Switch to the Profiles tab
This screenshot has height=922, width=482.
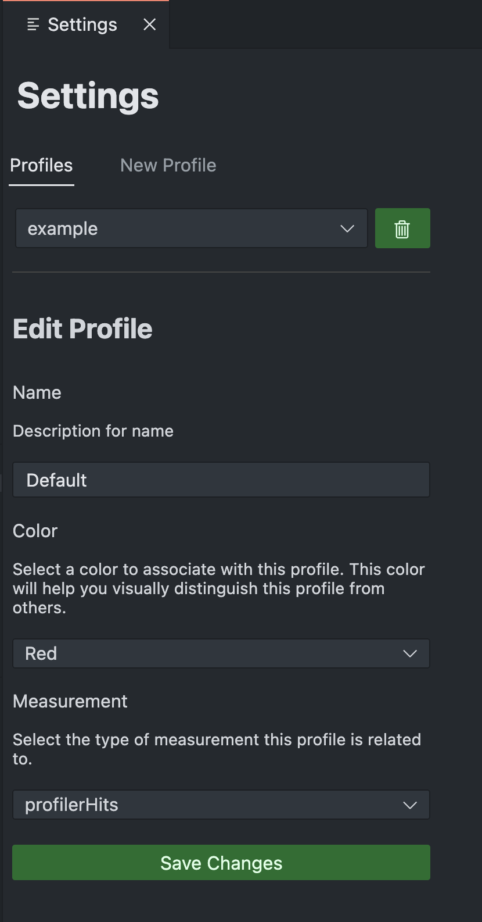tap(41, 166)
